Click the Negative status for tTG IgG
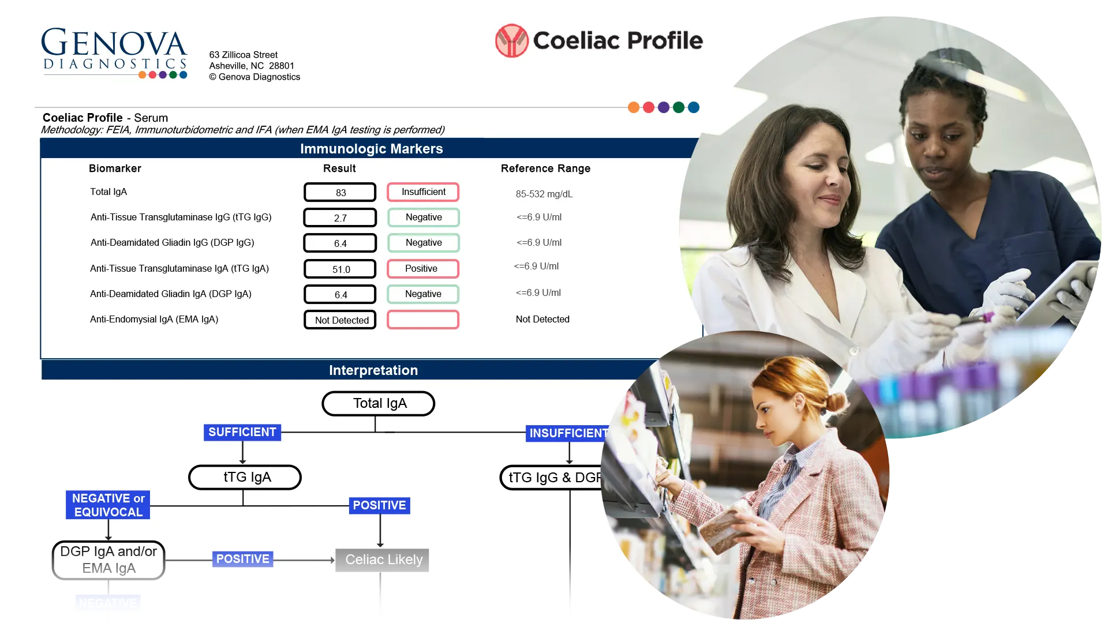 coord(424,217)
